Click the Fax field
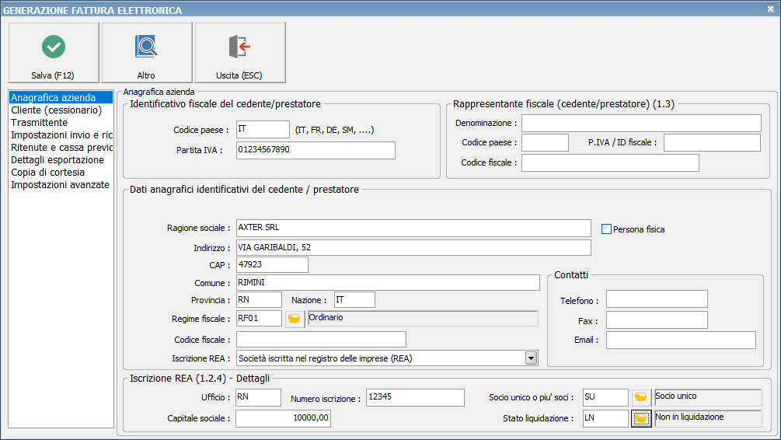The image size is (781, 440). click(x=657, y=320)
